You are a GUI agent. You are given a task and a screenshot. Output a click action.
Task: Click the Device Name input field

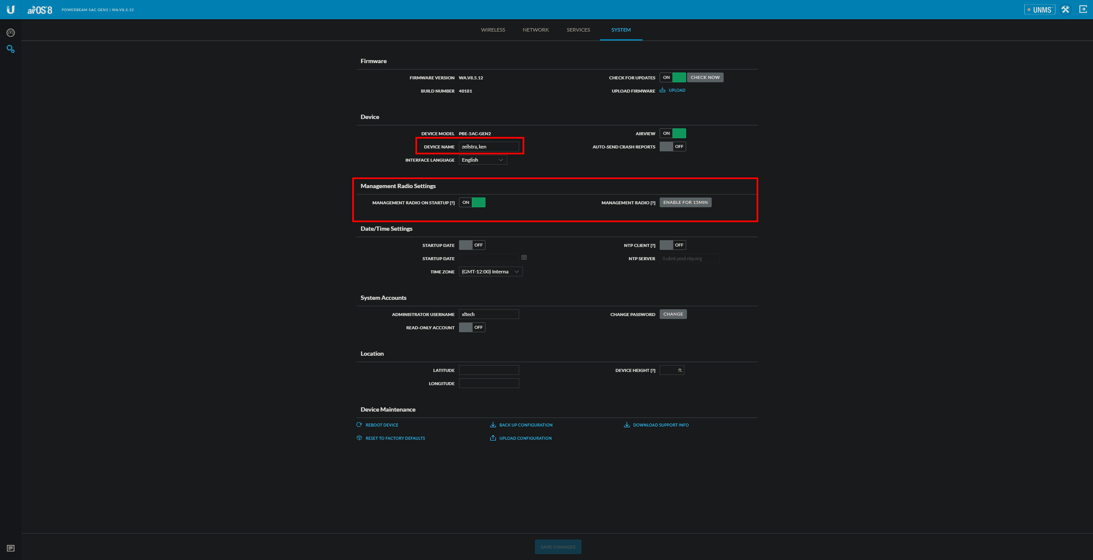489,147
